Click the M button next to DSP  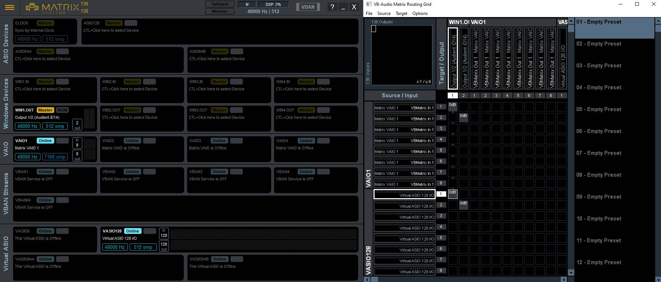click(247, 4)
